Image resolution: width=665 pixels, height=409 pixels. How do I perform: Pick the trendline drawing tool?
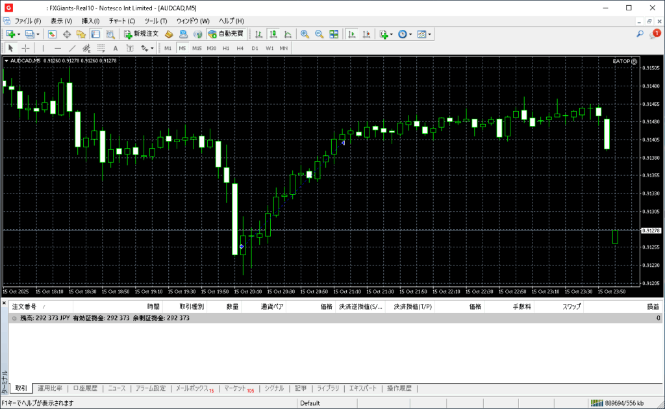pos(72,48)
